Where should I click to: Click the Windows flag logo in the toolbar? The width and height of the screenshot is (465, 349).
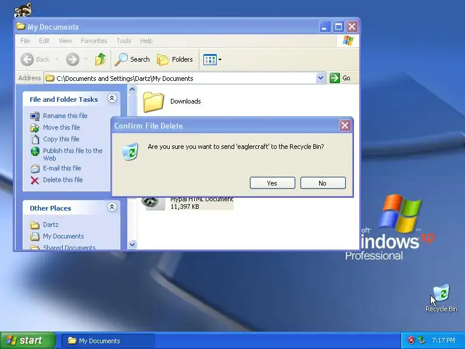pos(348,41)
